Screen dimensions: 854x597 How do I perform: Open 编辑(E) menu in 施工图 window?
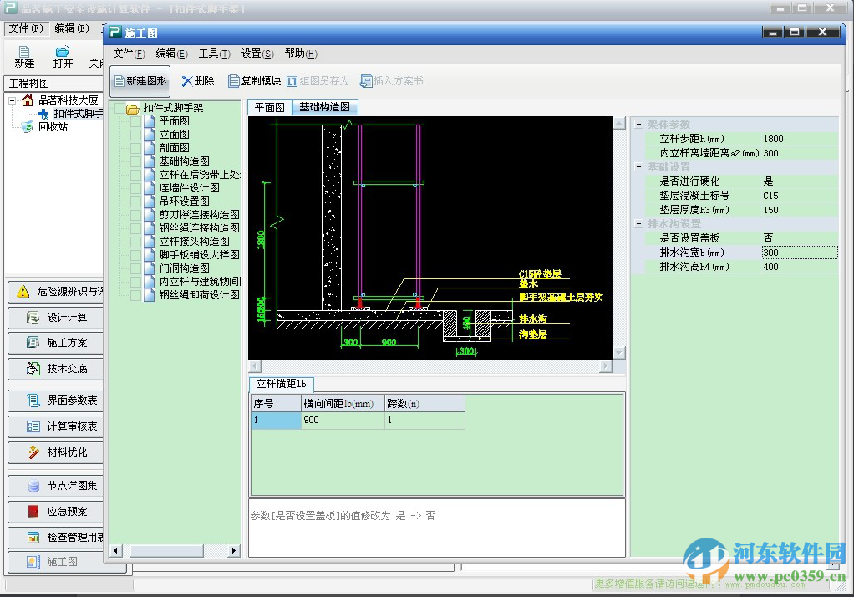point(171,54)
